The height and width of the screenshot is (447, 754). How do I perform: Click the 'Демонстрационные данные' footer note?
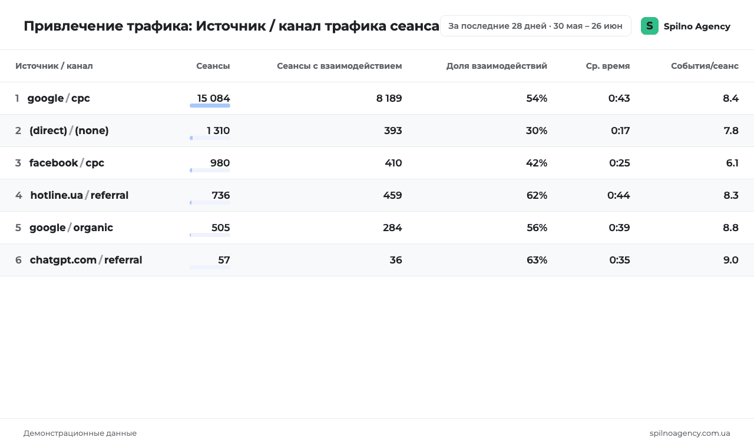80,433
